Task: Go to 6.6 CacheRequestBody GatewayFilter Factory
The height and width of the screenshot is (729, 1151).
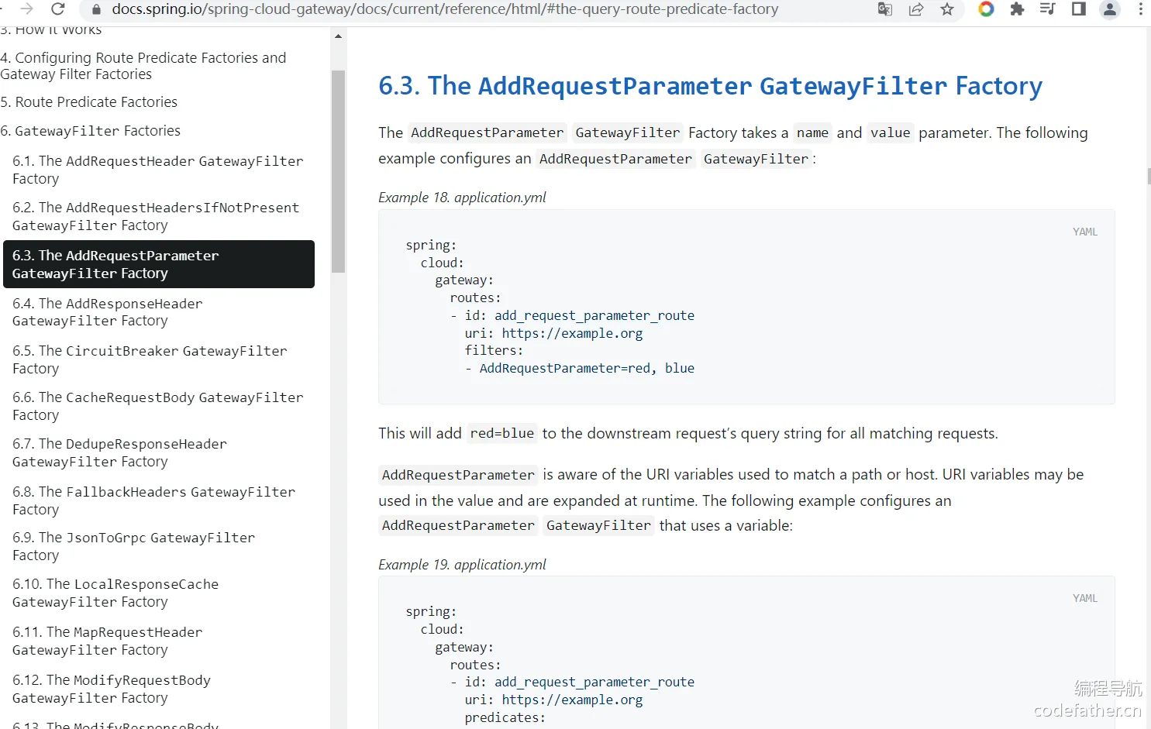Action: [x=157, y=406]
